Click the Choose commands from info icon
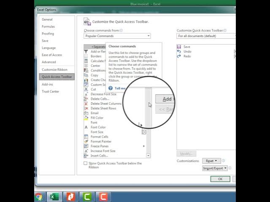 (121, 30)
